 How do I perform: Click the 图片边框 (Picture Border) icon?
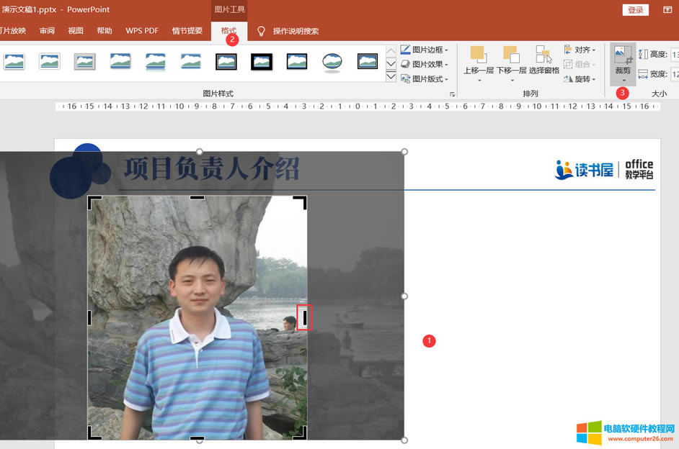[x=405, y=49]
